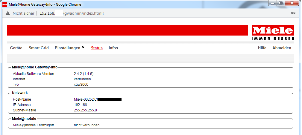Click the 'Miele@home Gateway-Info' section heading

(35, 67)
